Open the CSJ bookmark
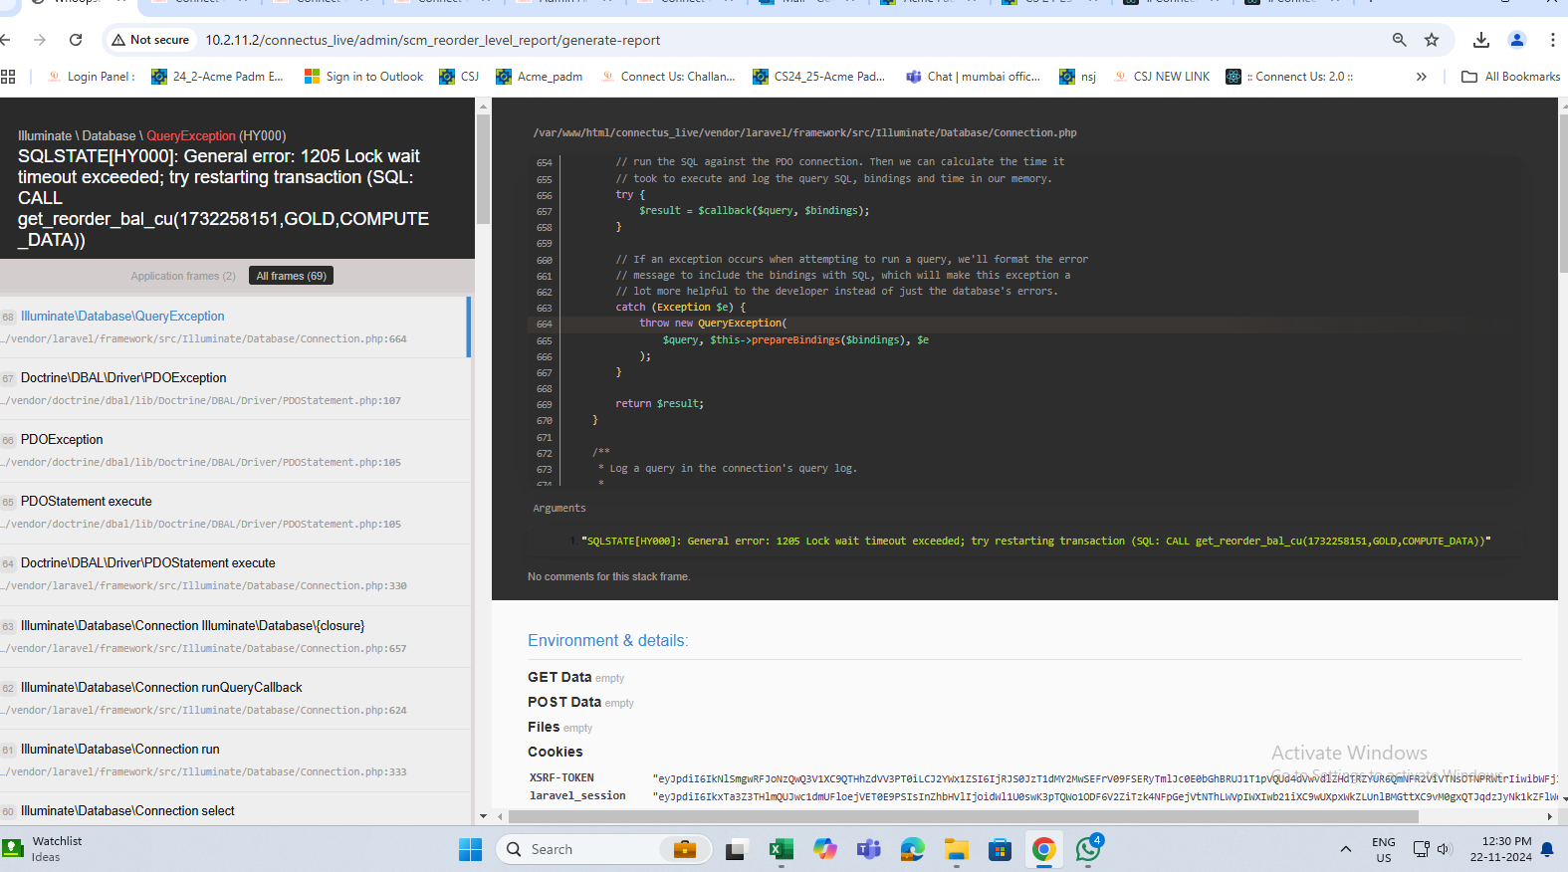Viewport: 1568px width, 872px height. click(459, 77)
